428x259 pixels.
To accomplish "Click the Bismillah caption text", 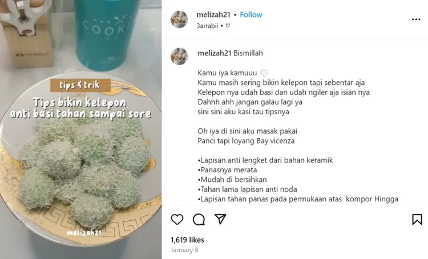I will (x=248, y=53).
